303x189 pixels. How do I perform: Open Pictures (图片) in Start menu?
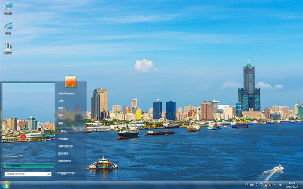pyautogui.click(x=61, y=108)
